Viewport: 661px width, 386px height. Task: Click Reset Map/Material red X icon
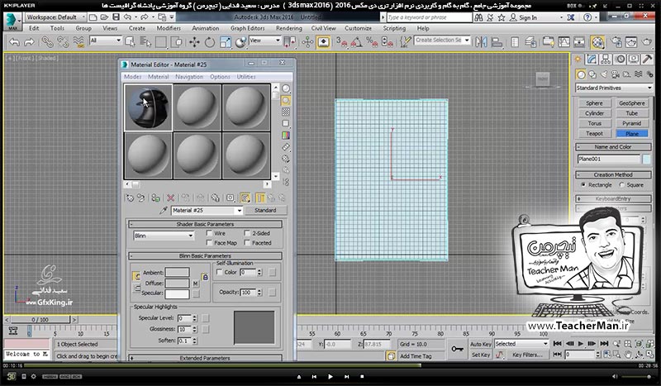click(x=170, y=198)
